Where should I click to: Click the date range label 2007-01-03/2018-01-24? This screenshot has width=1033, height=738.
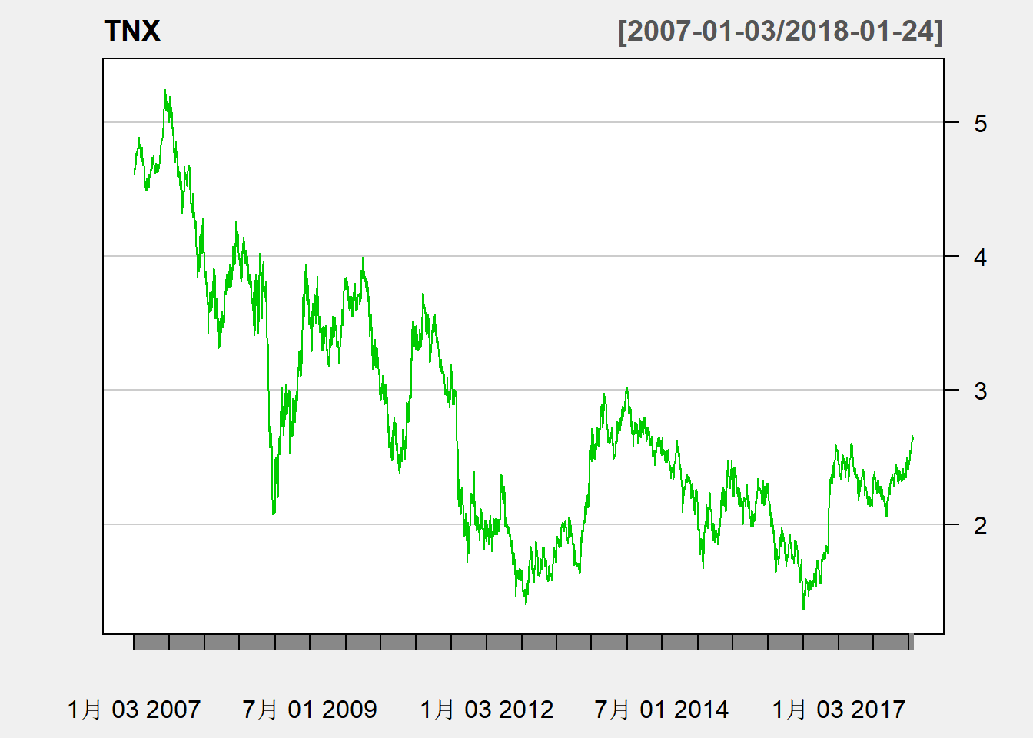pos(780,32)
